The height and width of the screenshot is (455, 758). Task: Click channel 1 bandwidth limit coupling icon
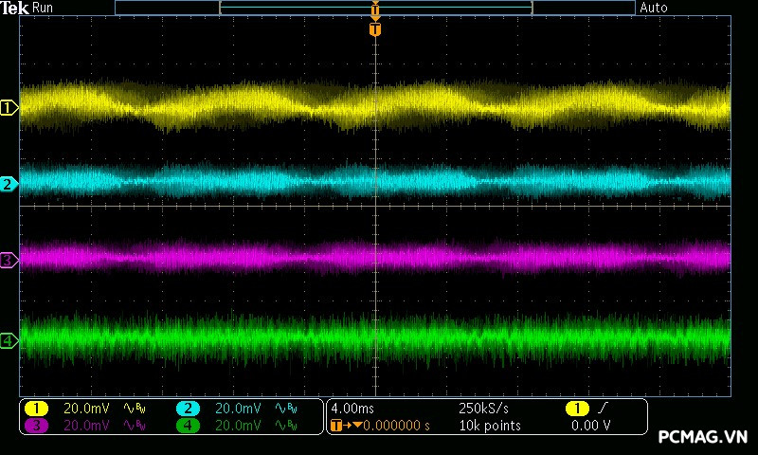pos(134,409)
